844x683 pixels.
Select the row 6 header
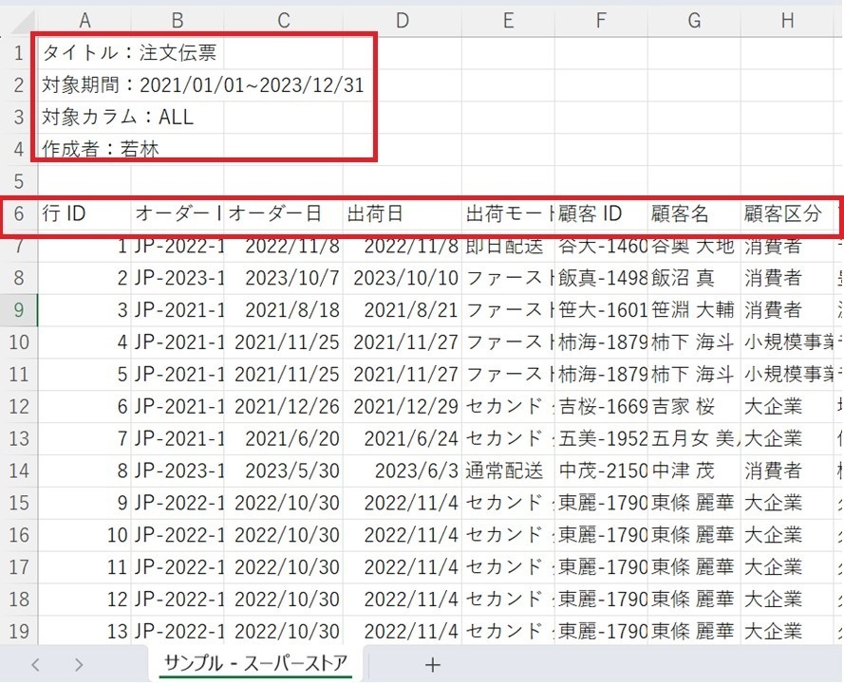point(18,214)
